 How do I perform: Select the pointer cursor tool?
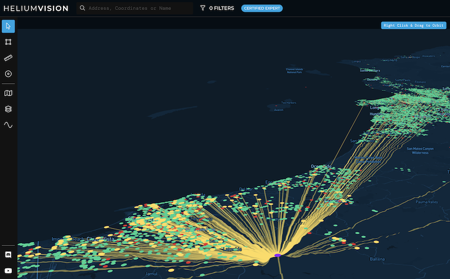[x=8, y=26]
